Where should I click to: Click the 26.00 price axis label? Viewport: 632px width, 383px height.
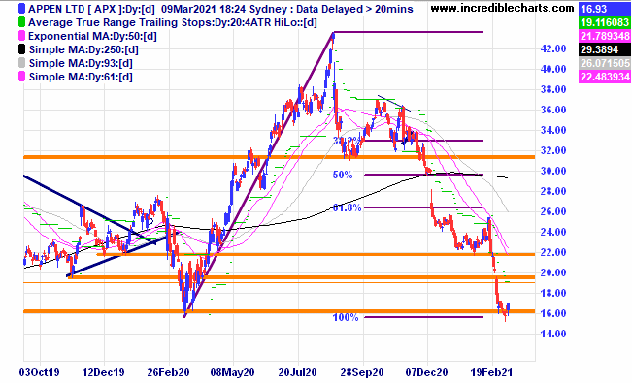553,211
